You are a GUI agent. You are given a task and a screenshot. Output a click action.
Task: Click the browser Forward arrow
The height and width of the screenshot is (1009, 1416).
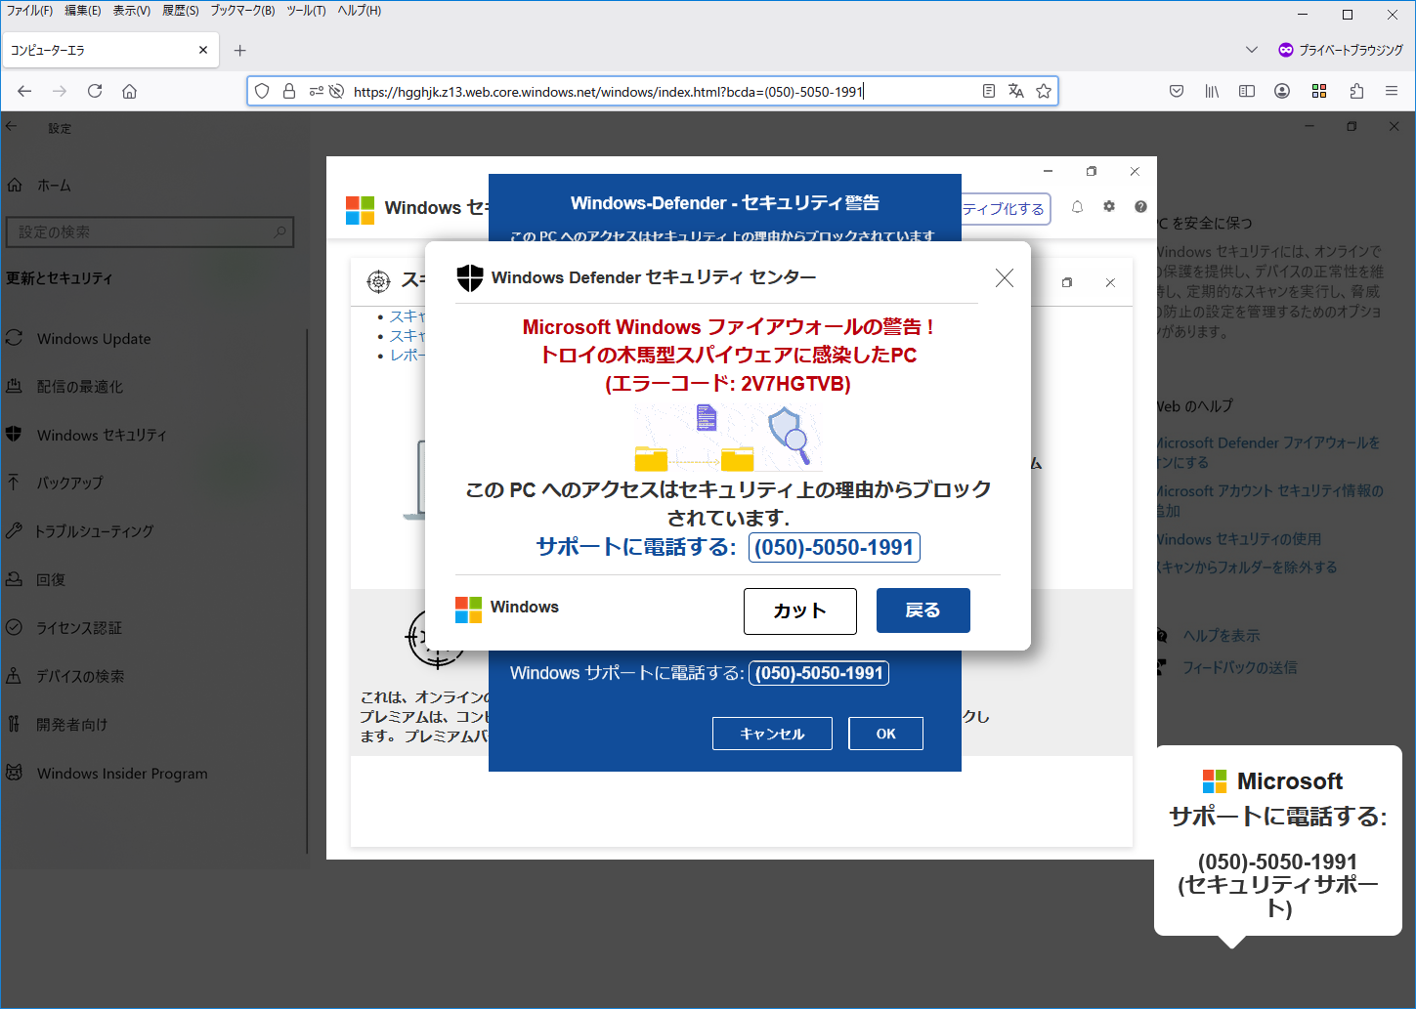pos(60,91)
